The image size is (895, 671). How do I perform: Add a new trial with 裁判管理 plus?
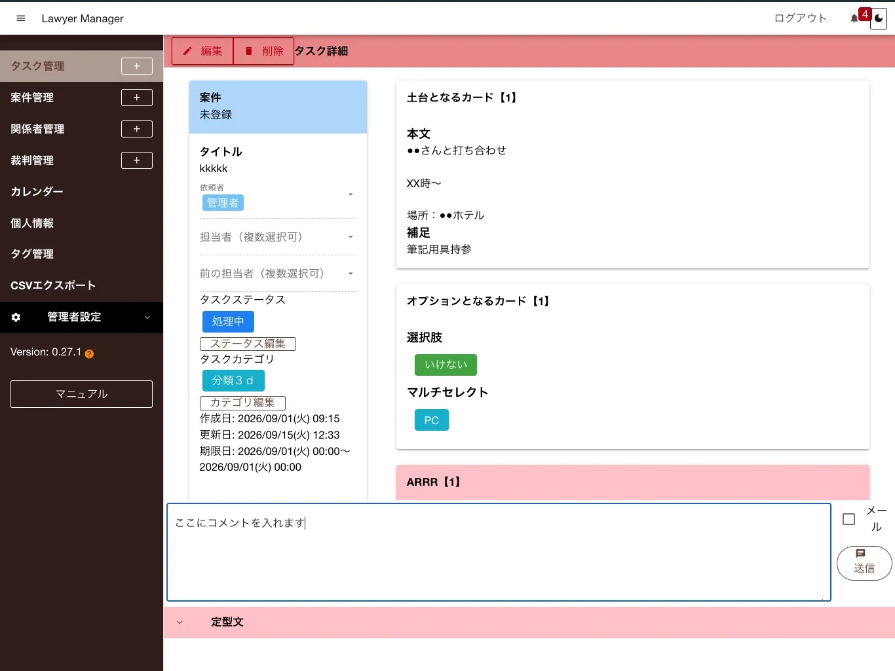pyautogui.click(x=137, y=160)
